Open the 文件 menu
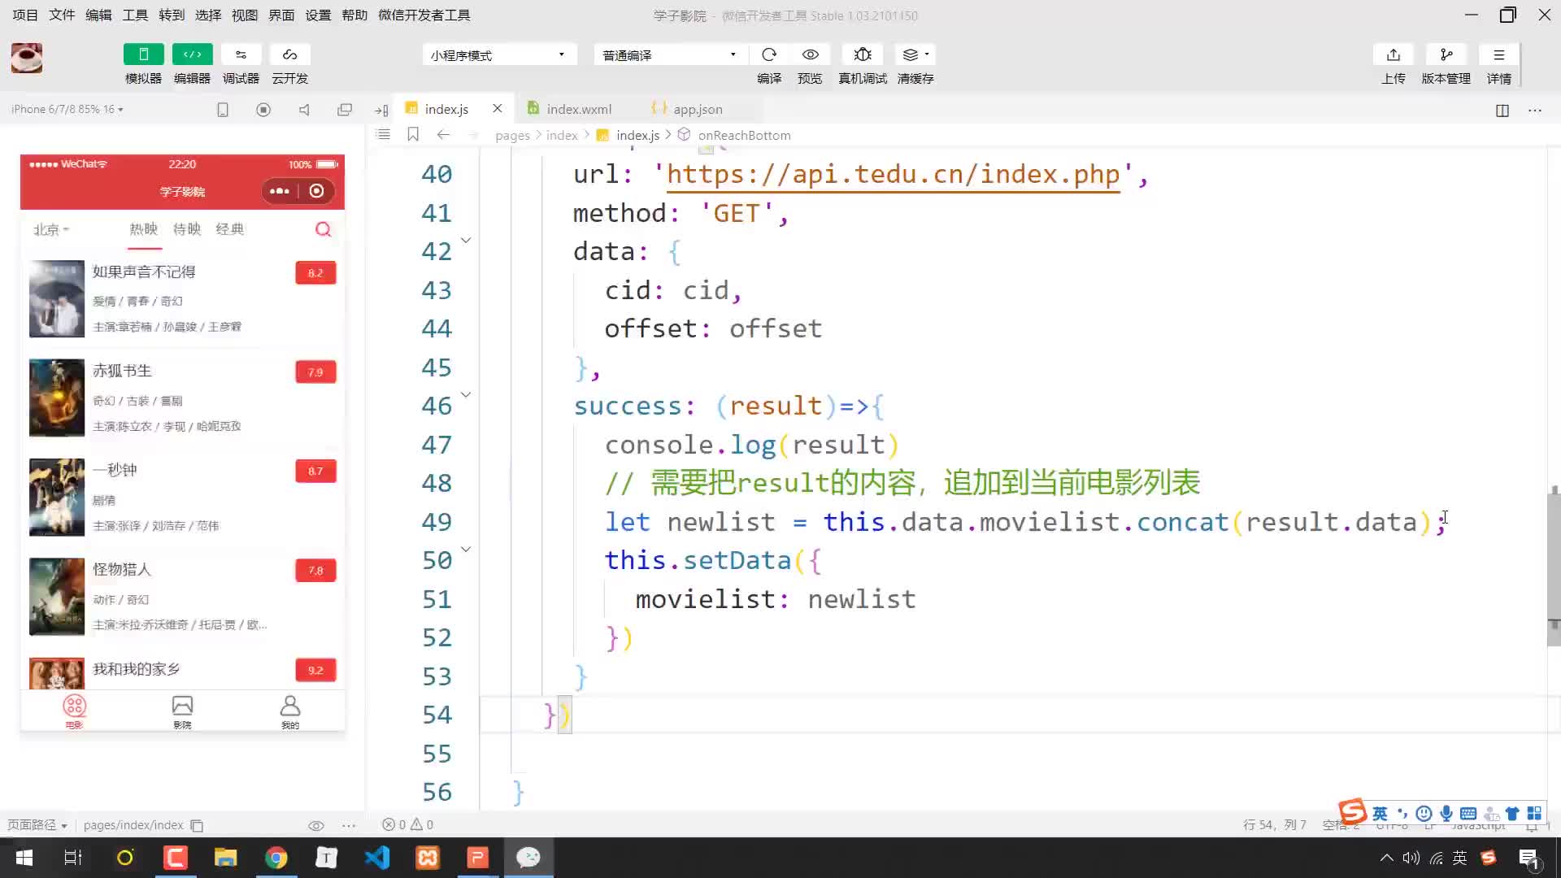The height and width of the screenshot is (878, 1561). pyautogui.click(x=62, y=15)
